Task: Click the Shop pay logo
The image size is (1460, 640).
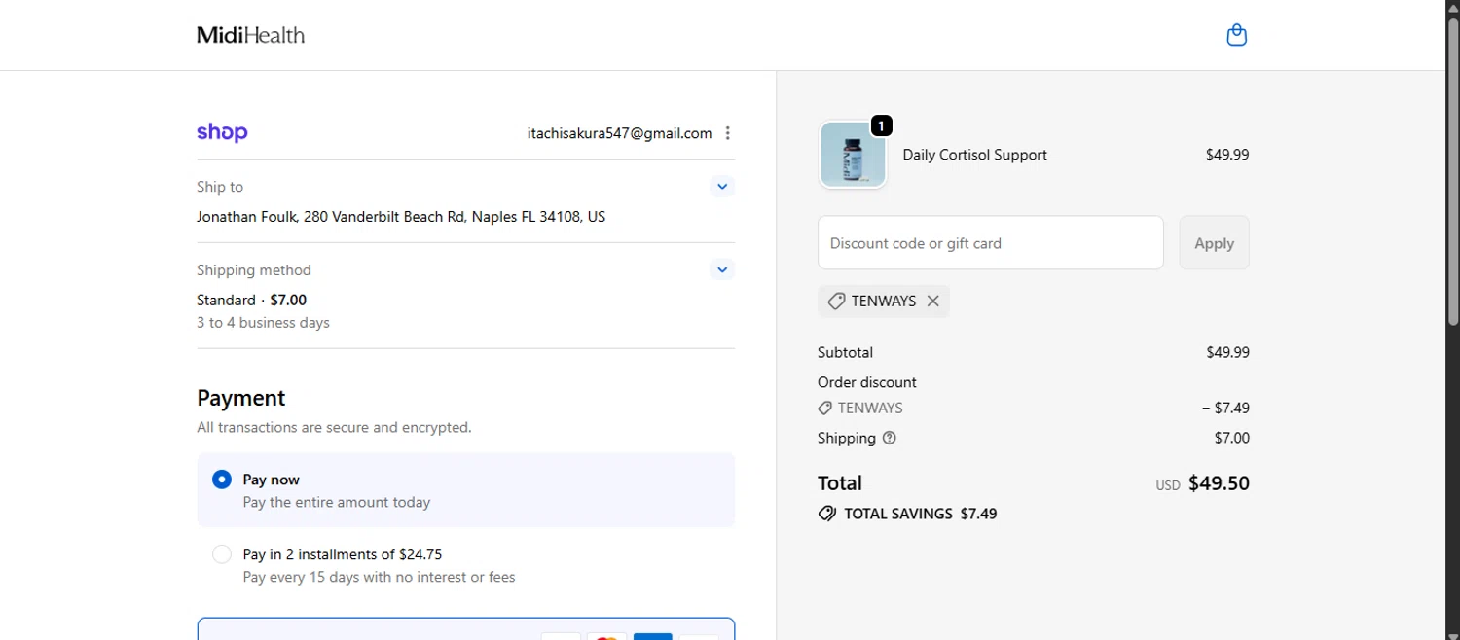Action: coord(222,132)
